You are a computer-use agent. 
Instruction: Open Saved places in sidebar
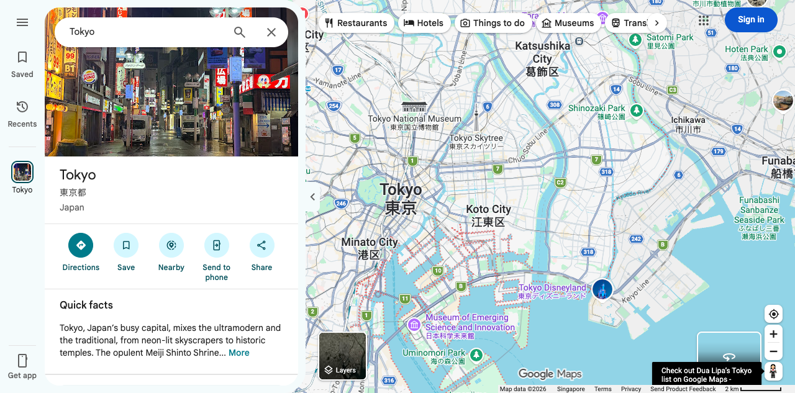coord(22,65)
